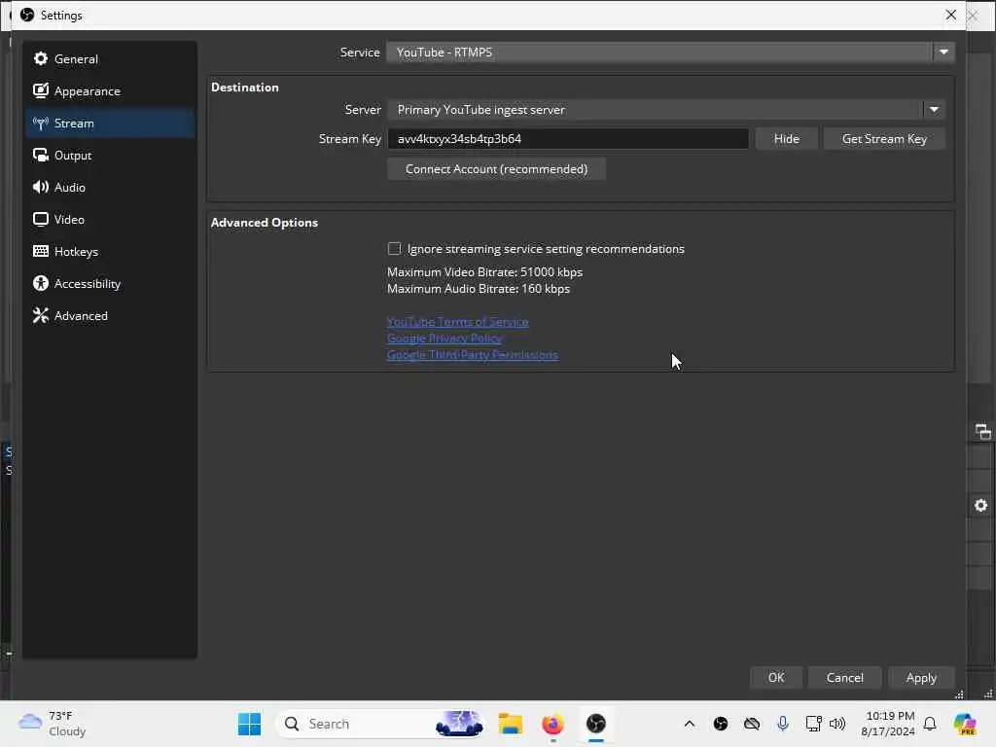The height and width of the screenshot is (747, 996).
Task: Apply the stream settings
Action: tap(921, 678)
